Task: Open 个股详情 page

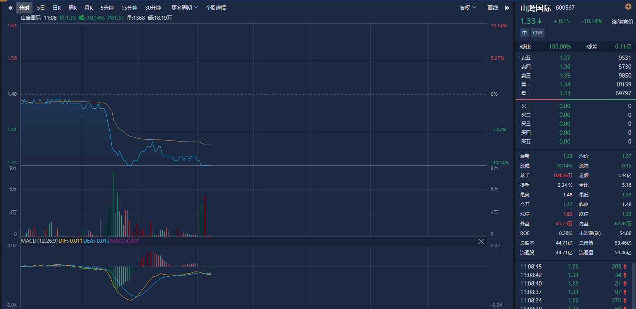Action: (216, 8)
